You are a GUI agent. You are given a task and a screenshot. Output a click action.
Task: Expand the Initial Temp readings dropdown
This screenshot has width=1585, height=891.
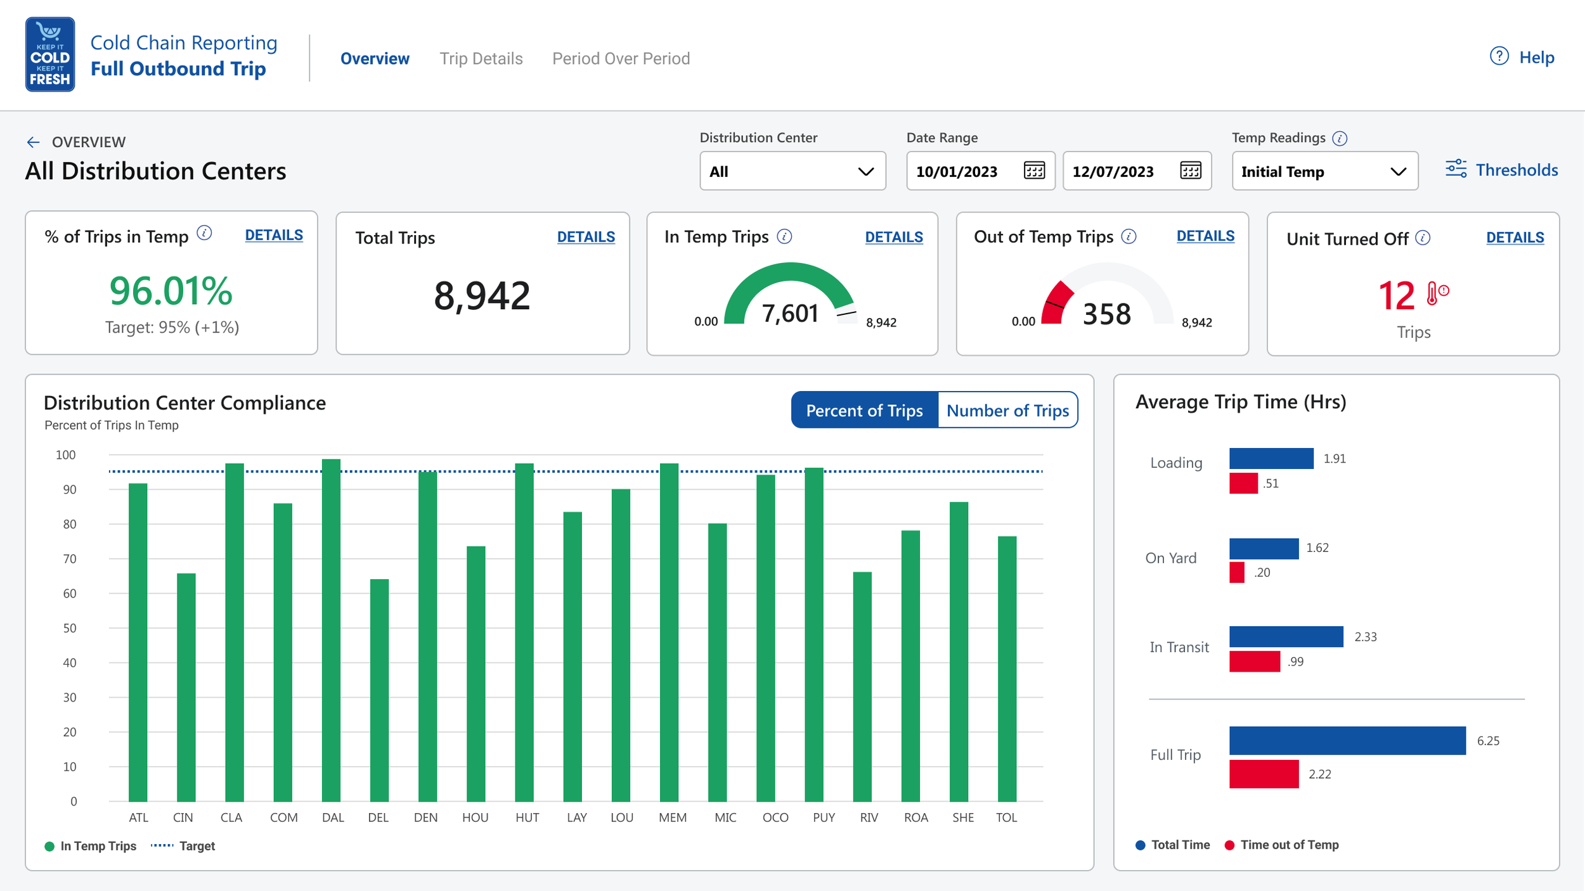(1324, 170)
